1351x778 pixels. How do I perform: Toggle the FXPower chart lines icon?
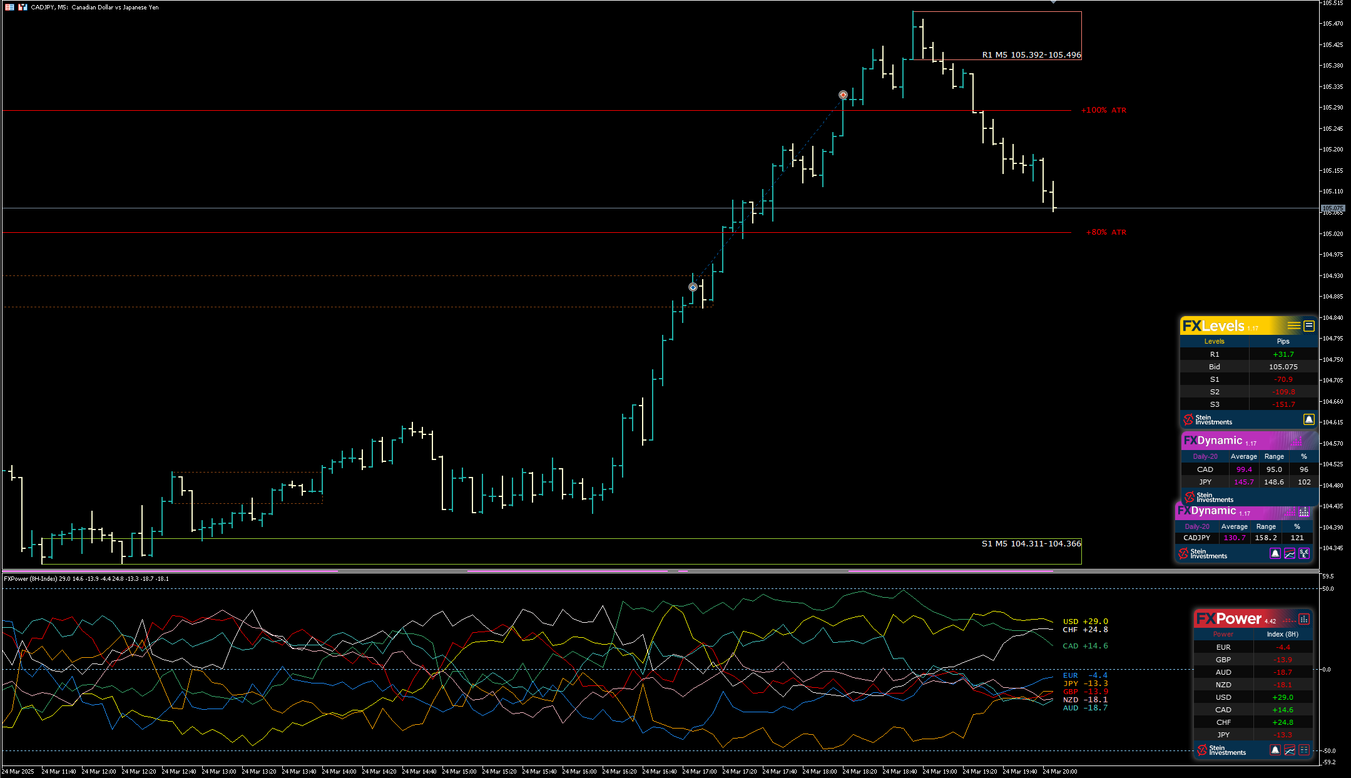pos(1290,750)
